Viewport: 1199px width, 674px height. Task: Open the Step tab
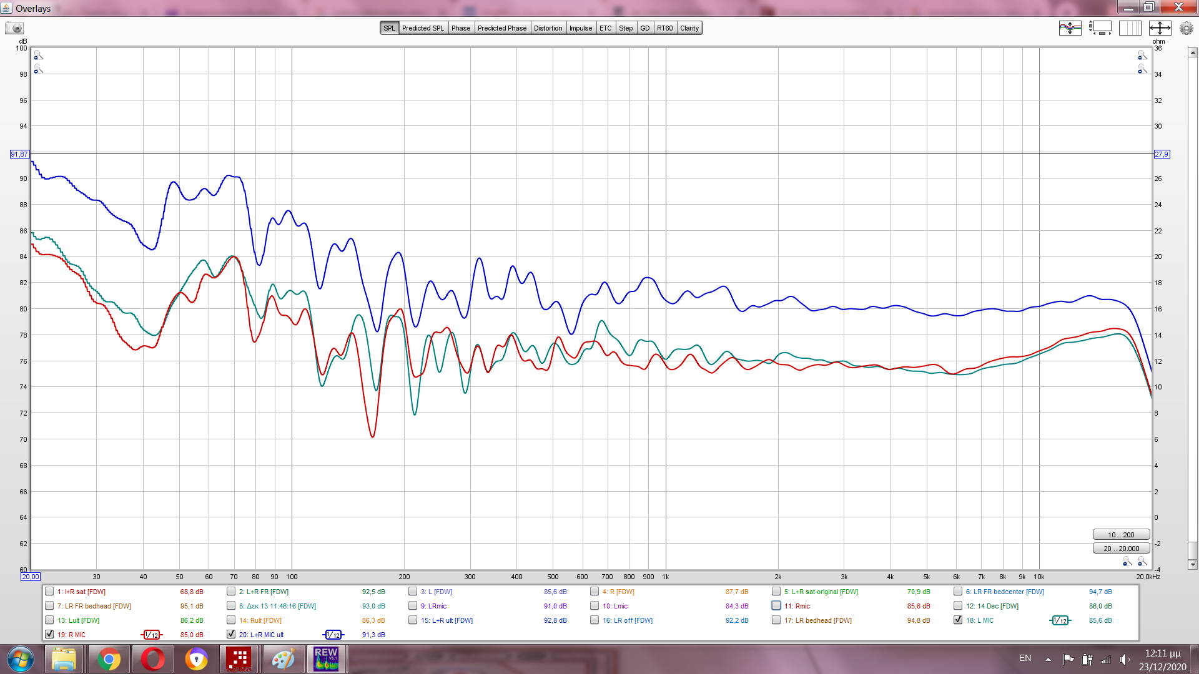click(x=626, y=28)
